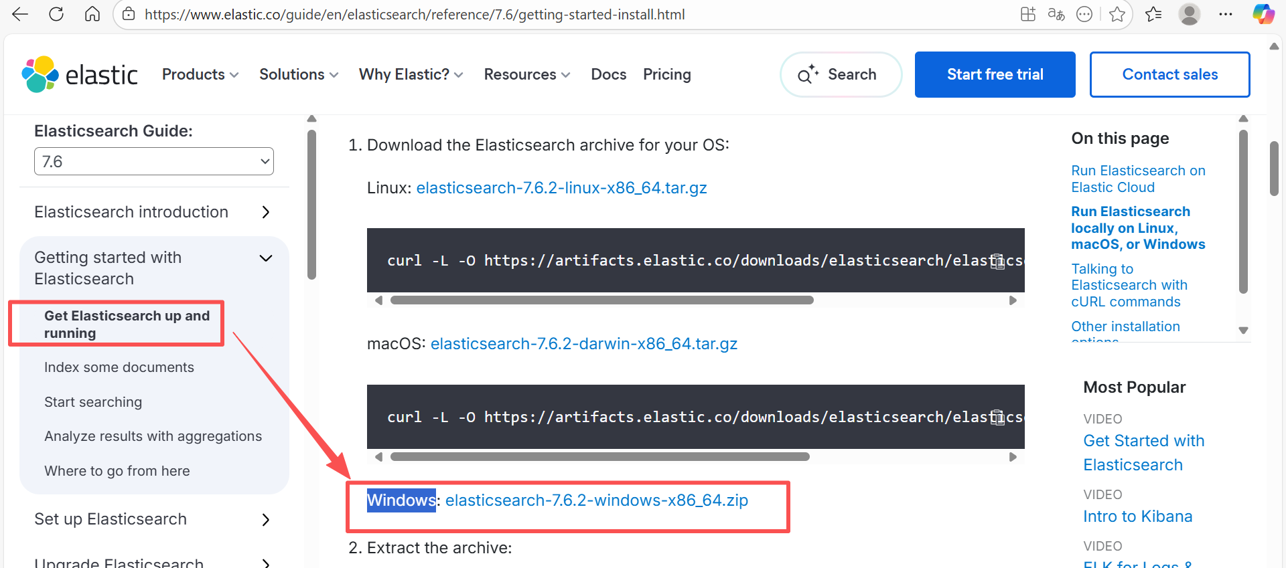Click the left scroll arrow of Linux code block

(x=378, y=300)
